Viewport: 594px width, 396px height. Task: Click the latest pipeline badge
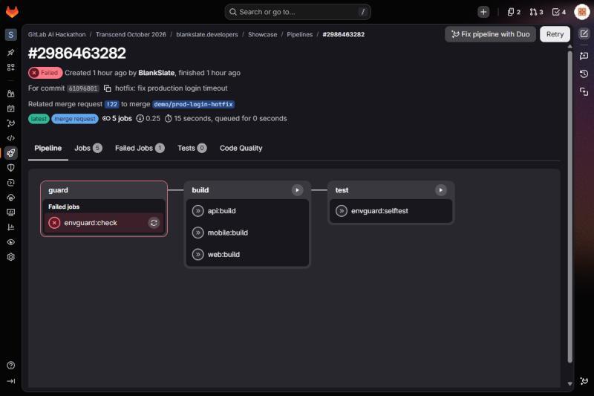39,119
